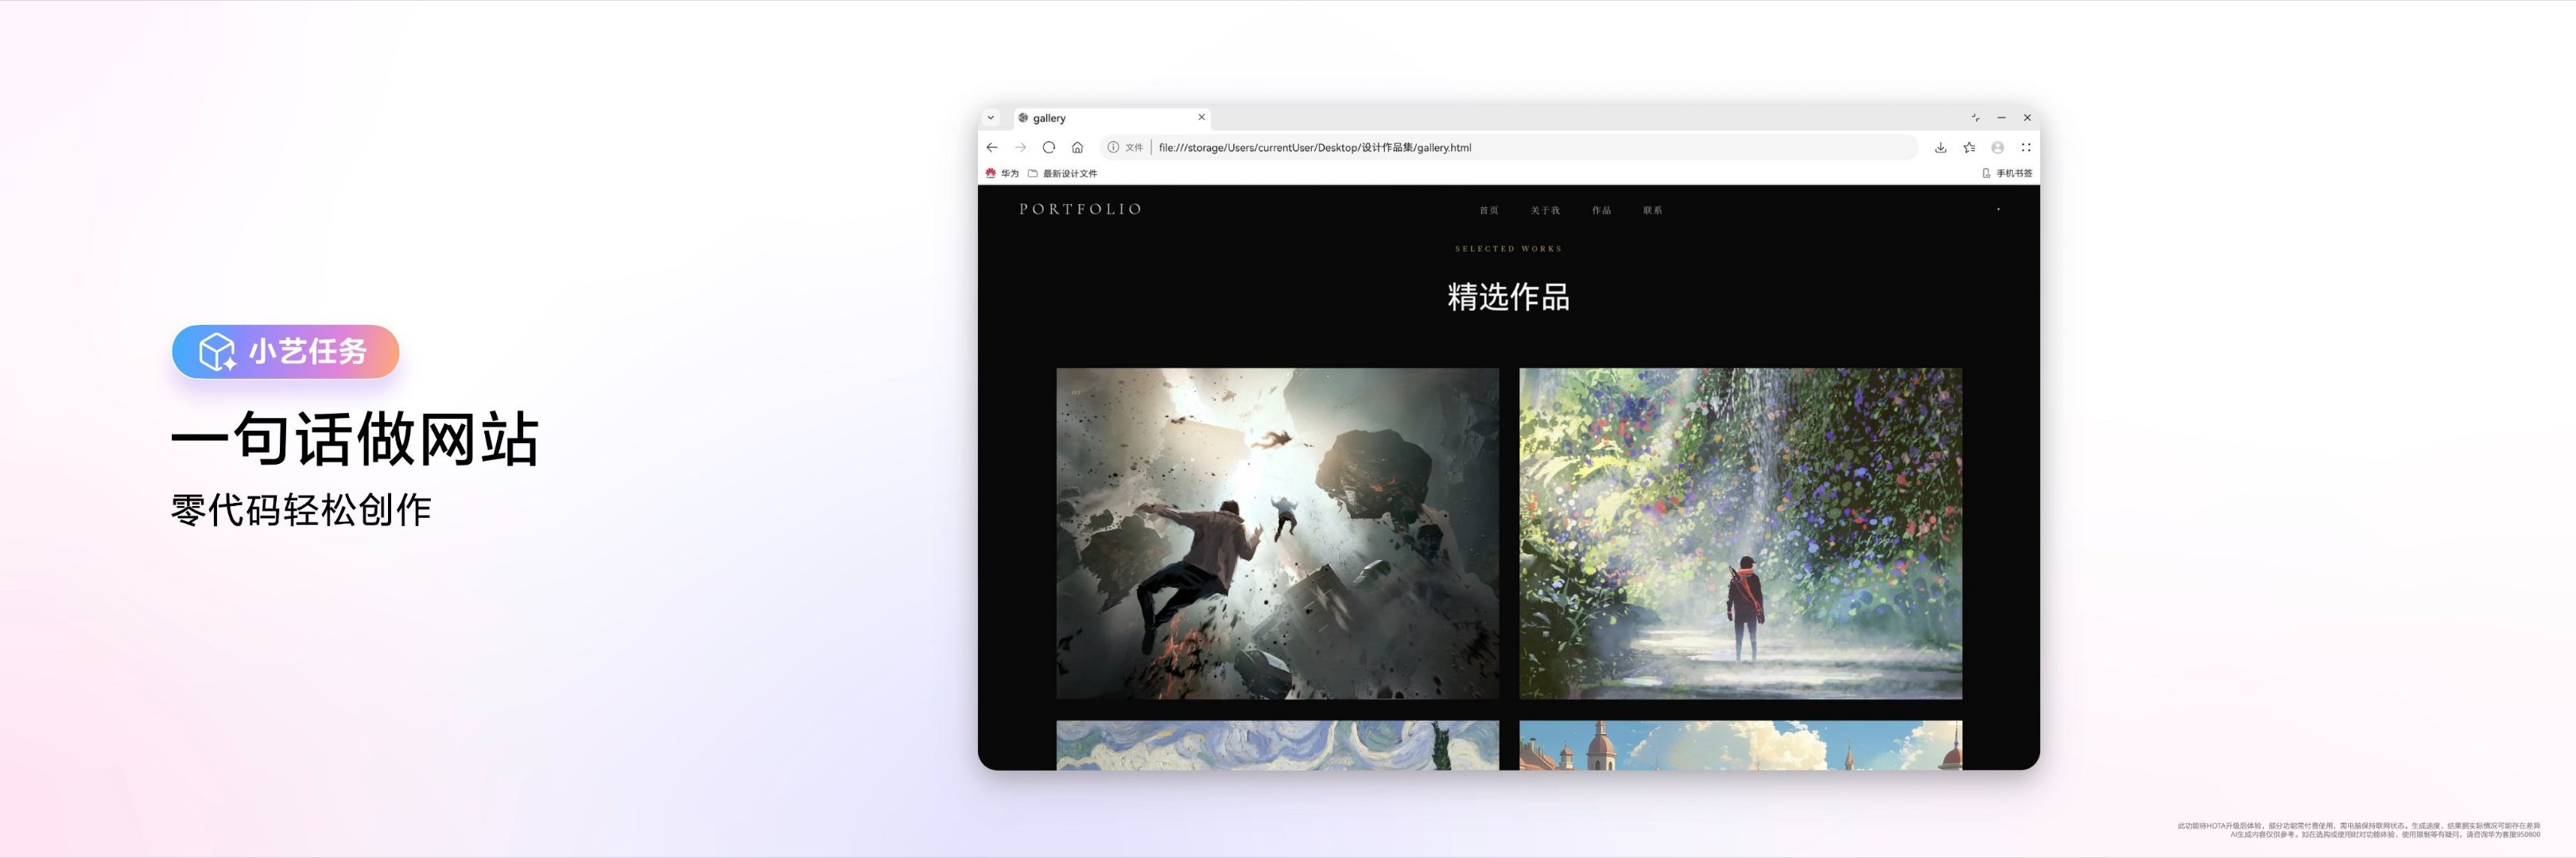Click the browser forward arrow

click(1020, 148)
